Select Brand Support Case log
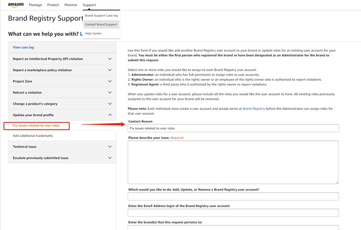 point(101,15)
